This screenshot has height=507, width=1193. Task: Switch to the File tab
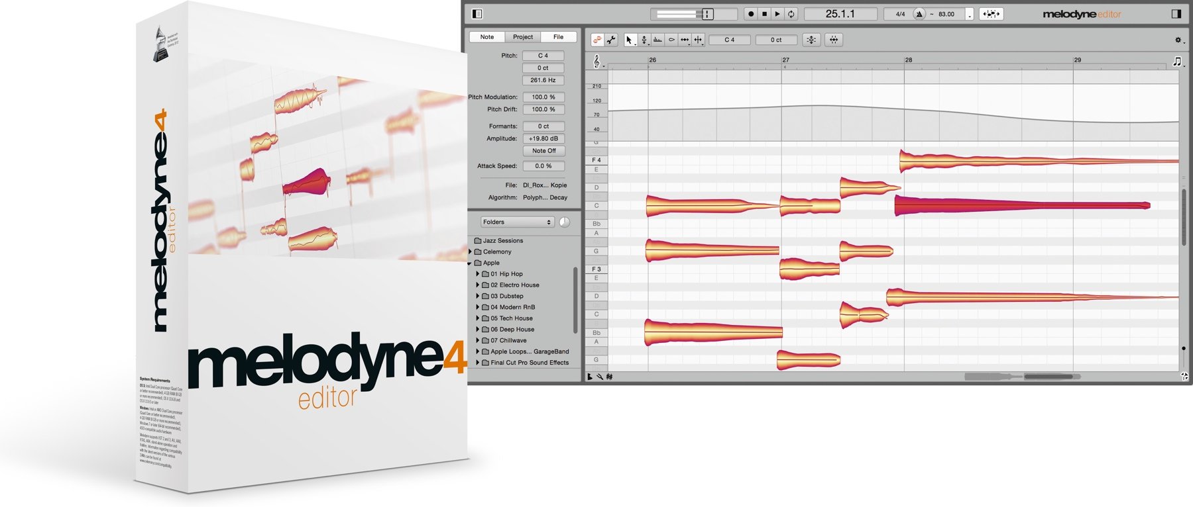point(559,37)
